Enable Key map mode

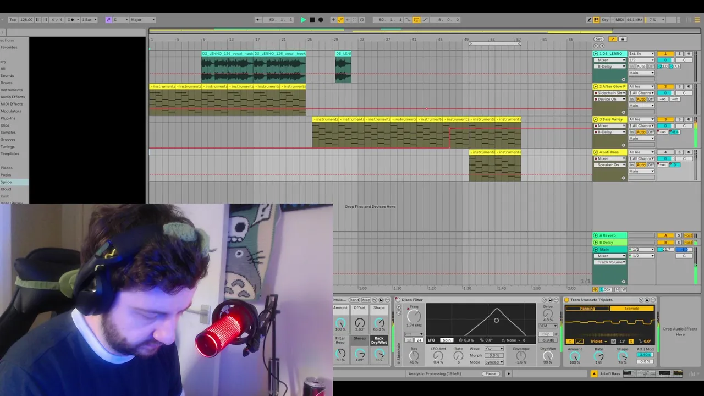[606, 20]
